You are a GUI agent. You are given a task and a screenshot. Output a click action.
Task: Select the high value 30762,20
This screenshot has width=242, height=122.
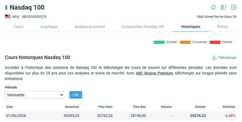(x=105, y=116)
